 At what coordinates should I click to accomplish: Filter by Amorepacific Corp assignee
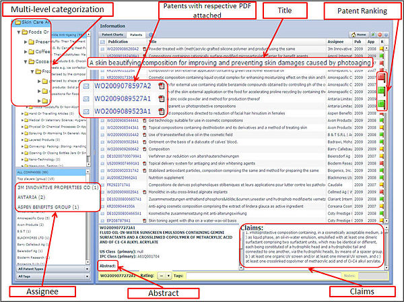tap(33, 218)
